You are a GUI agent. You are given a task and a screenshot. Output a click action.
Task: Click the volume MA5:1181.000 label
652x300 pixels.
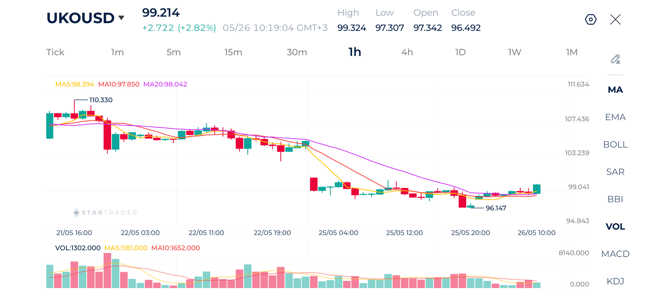pos(126,248)
